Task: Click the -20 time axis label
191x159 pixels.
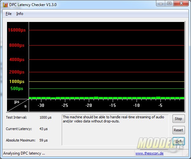Action: [x=89, y=105]
